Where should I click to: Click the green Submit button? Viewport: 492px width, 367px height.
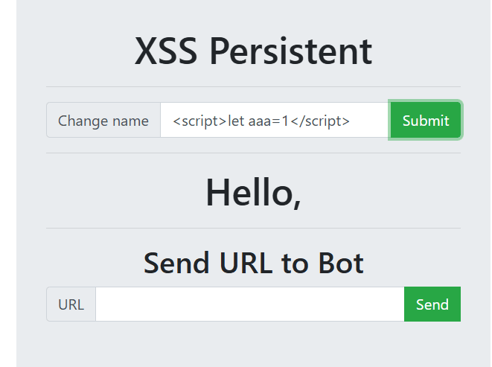pos(425,121)
